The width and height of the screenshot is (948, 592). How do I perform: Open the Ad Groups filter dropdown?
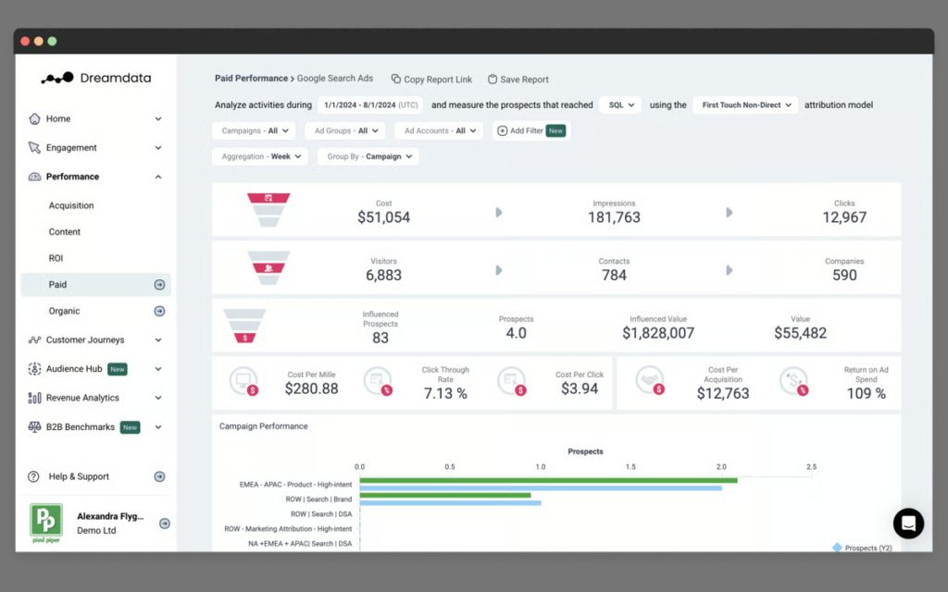345,130
